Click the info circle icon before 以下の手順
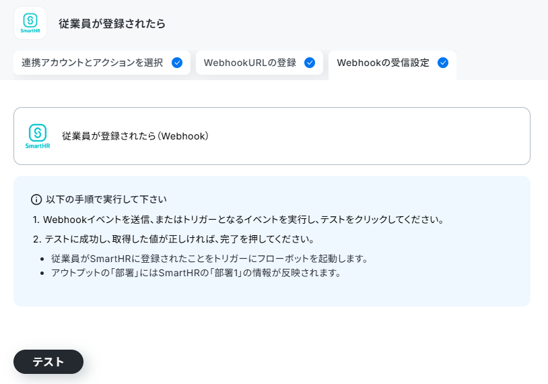The width and height of the screenshot is (548, 384). pyautogui.click(x=36, y=199)
